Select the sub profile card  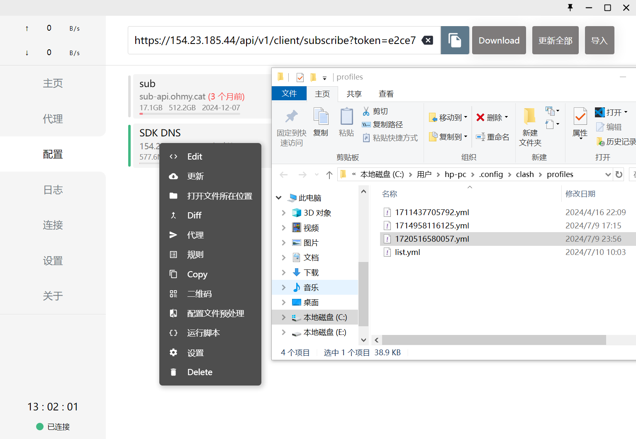200,96
